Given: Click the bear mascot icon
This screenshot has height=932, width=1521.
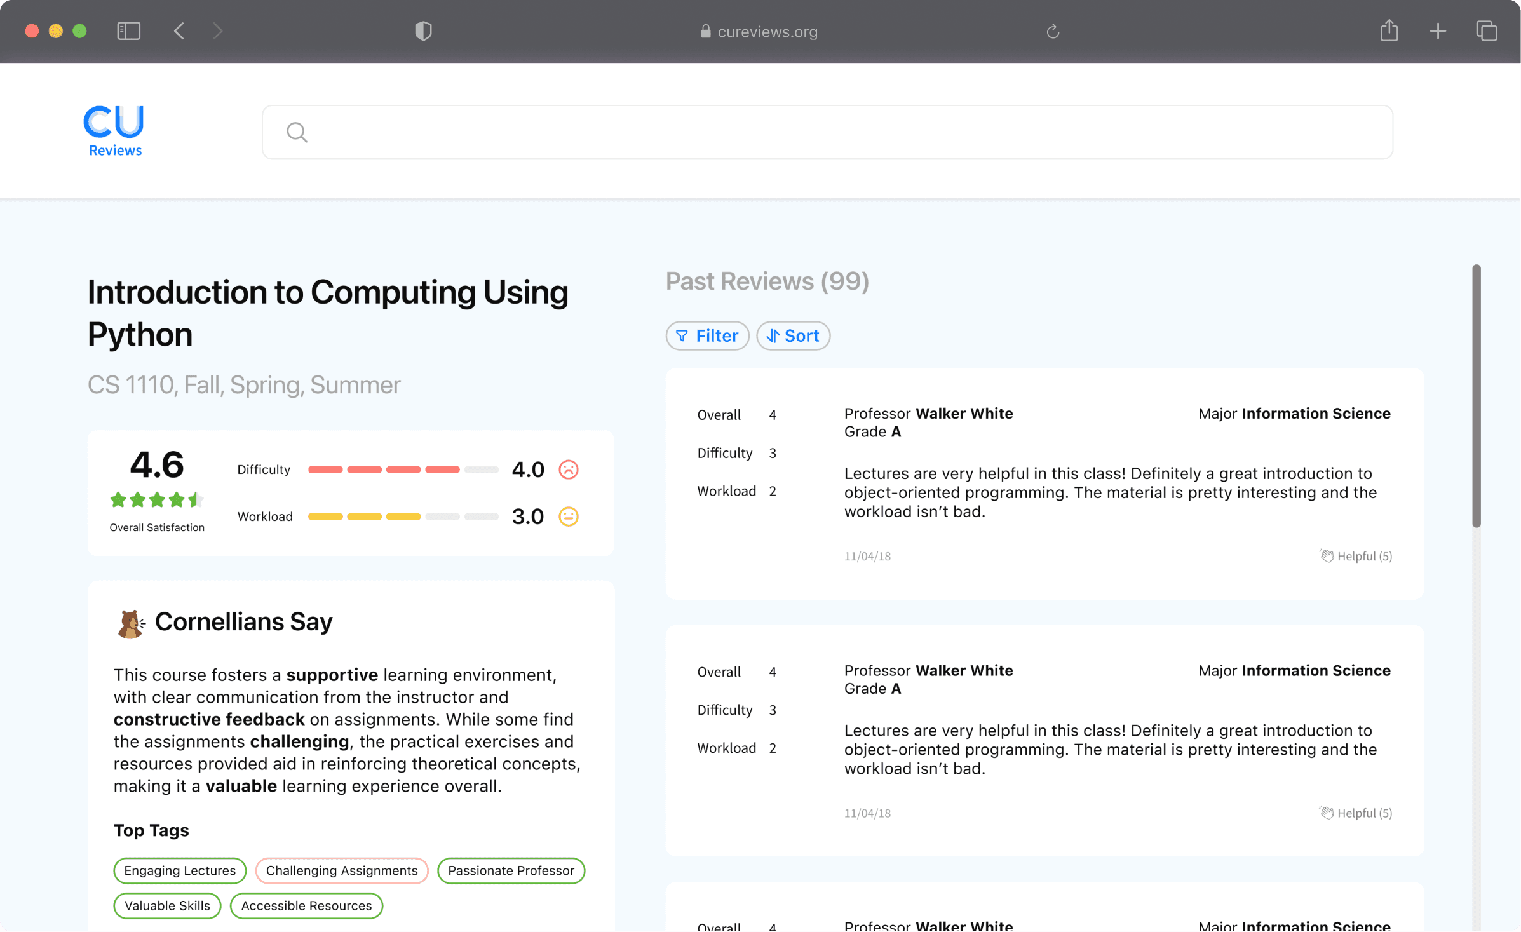Looking at the screenshot, I should [131, 623].
